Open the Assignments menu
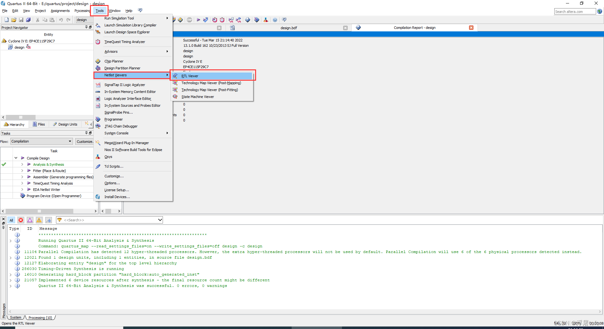 pos(60,11)
